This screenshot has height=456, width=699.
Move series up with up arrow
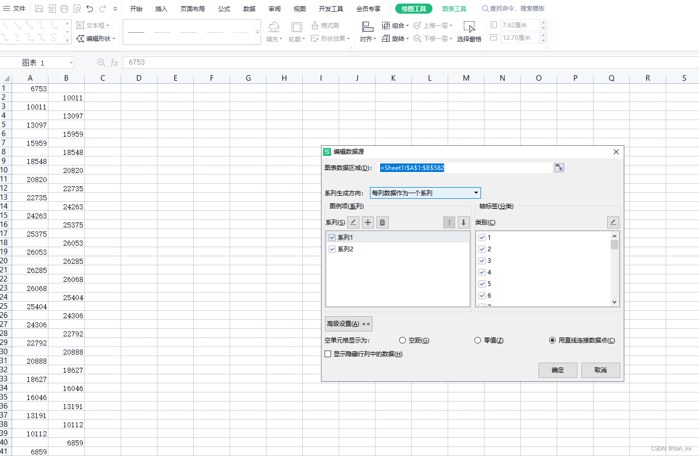pyautogui.click(x=449, y=222)
